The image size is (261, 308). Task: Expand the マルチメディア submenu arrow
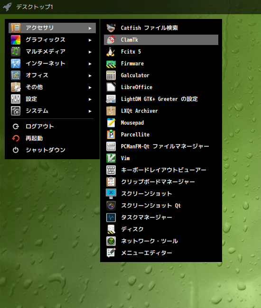click(90, 52)
